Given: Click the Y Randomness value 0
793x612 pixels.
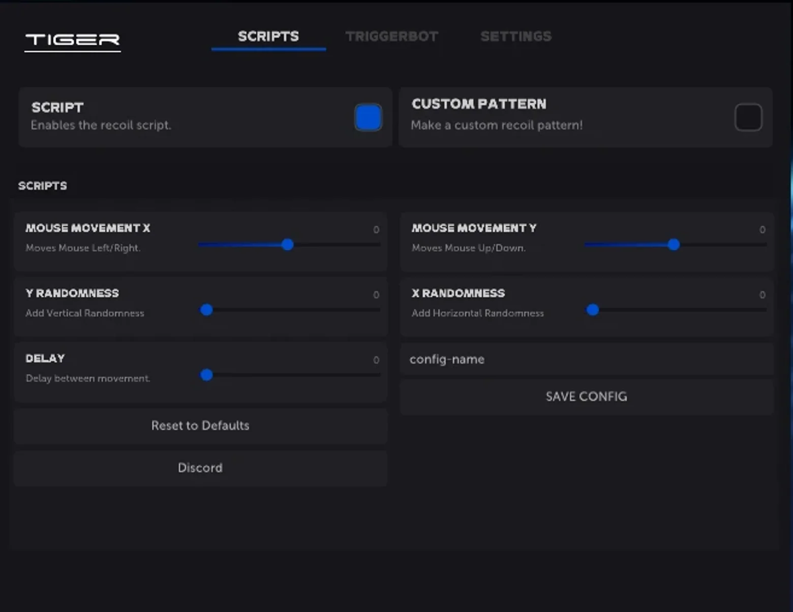Looking at the screenshot, I should point(376,294).
